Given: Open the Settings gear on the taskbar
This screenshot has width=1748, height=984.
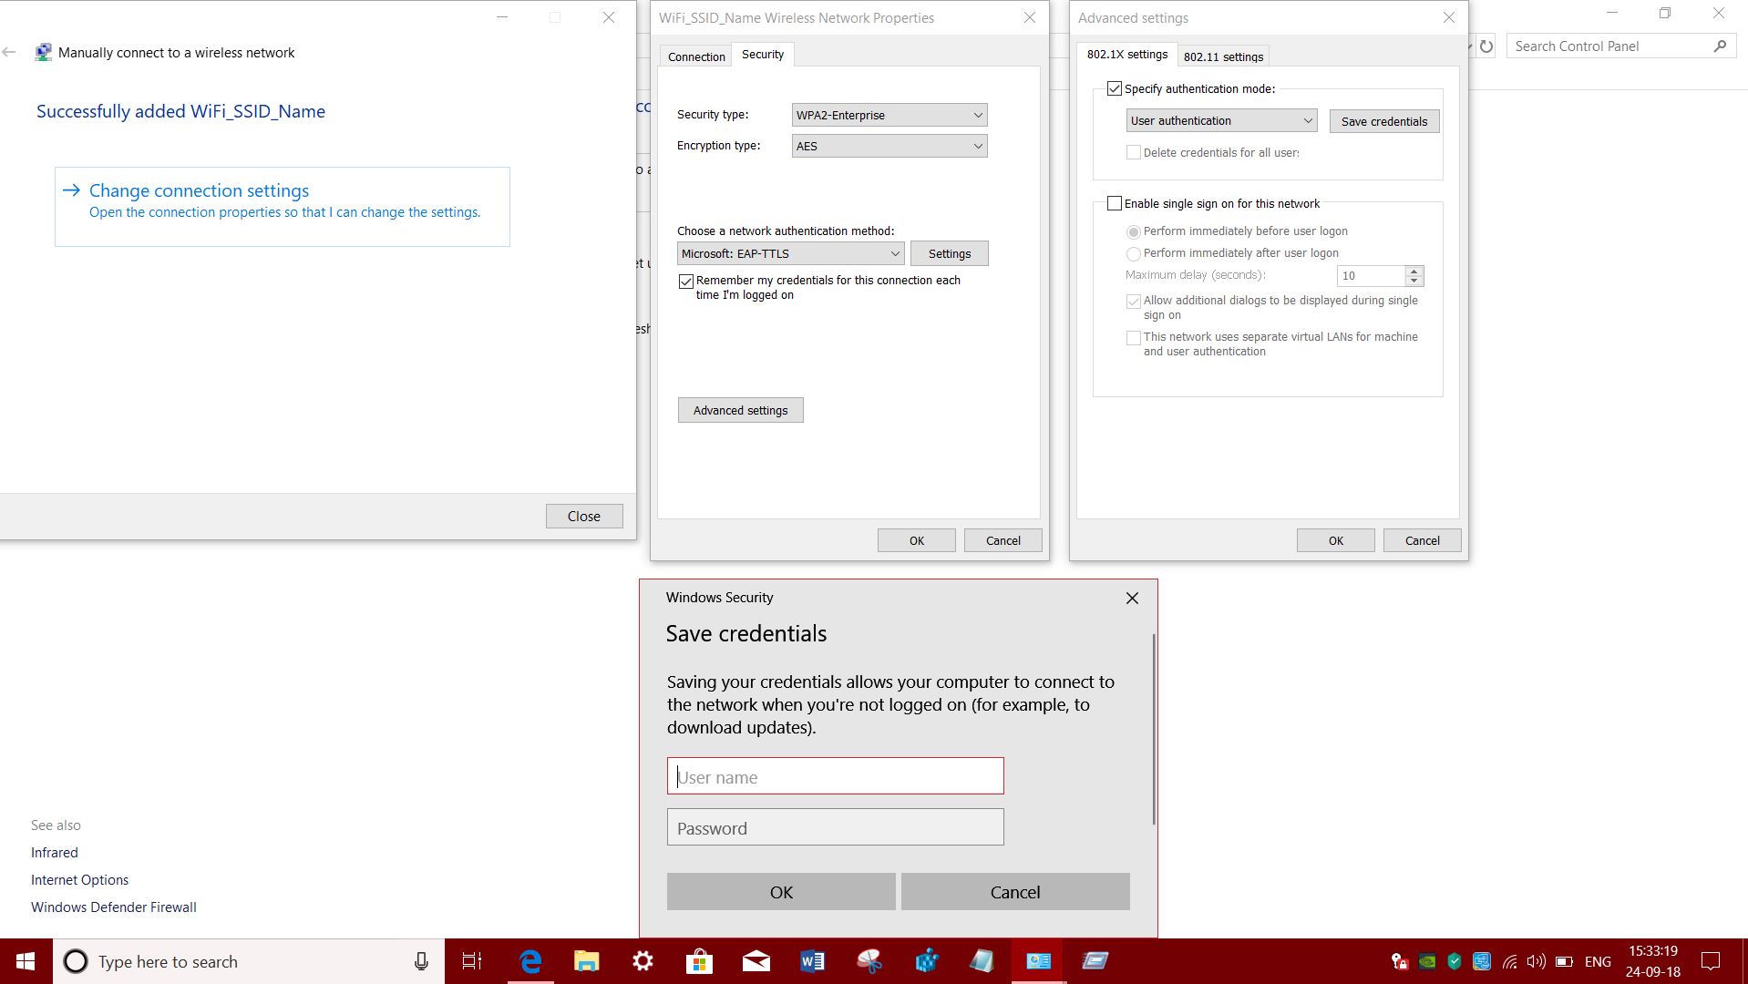Looking at the screenshot, I should point(643,961).
